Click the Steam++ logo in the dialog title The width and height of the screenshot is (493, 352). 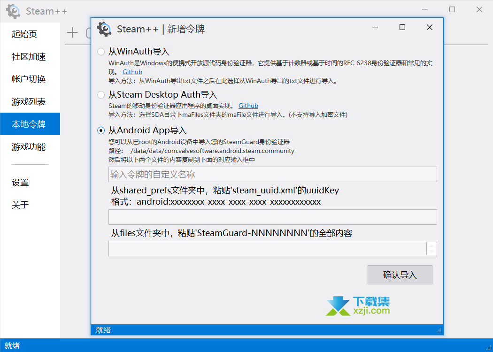click(x=104, y=29)
